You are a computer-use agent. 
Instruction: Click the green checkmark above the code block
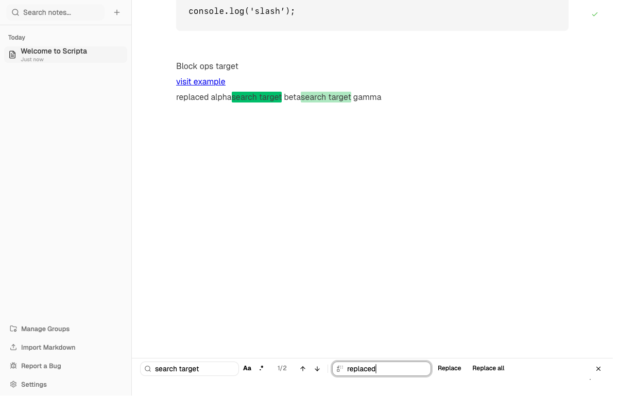(595, 14)
